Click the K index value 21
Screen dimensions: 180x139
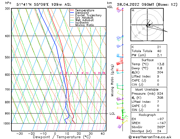[159, 47]
